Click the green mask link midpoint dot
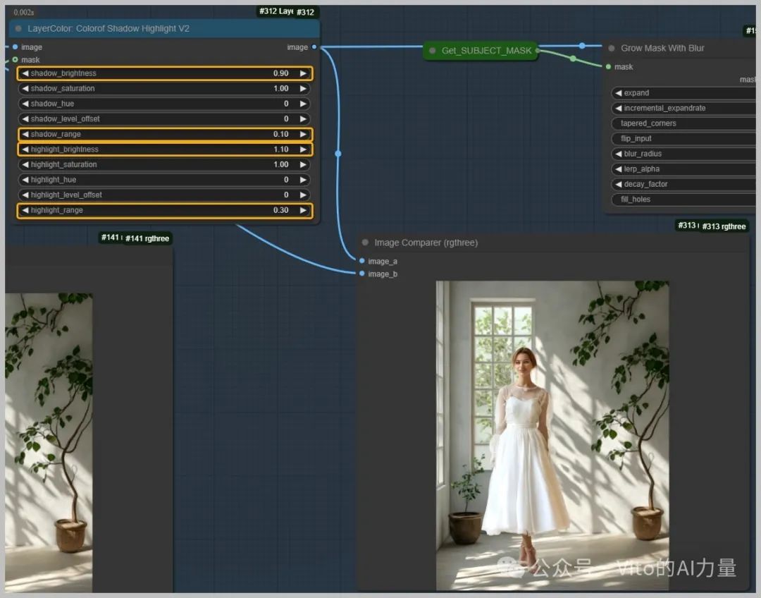 [x=573, y=59]
